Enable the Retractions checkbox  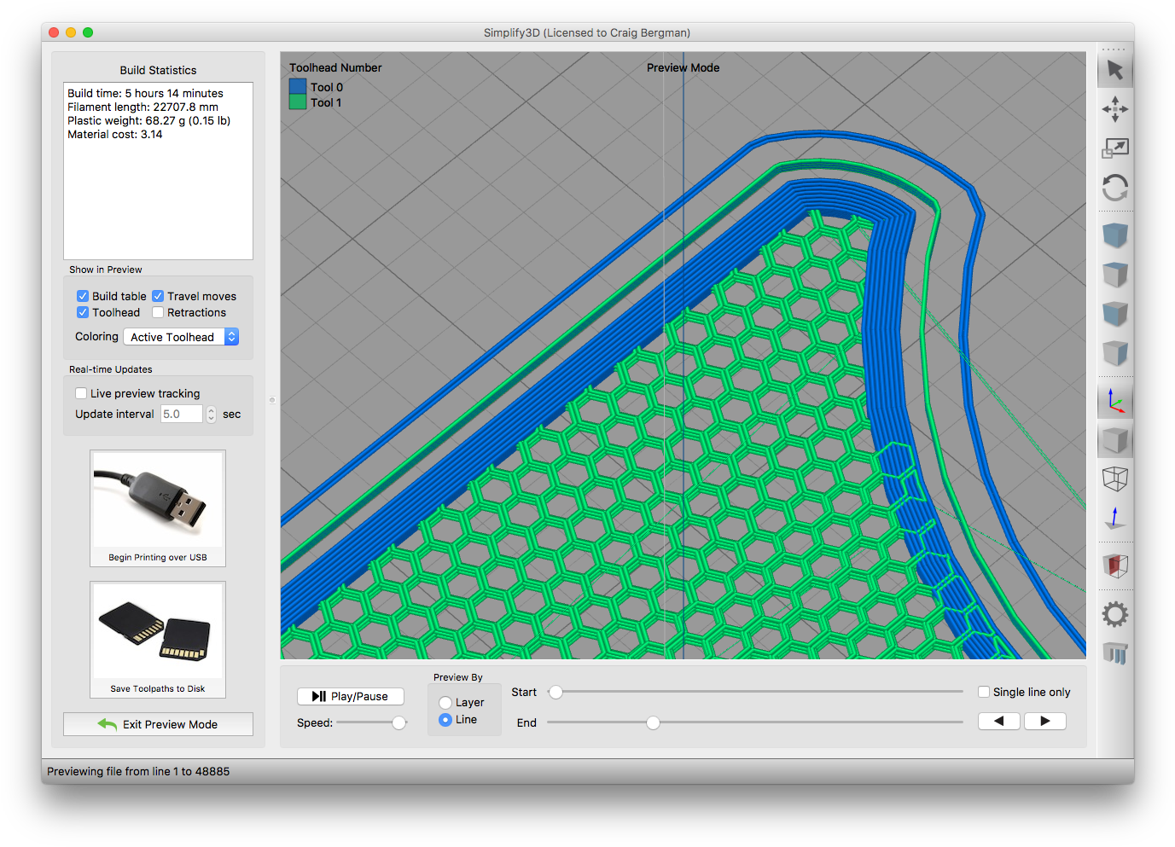click(158, 312)
